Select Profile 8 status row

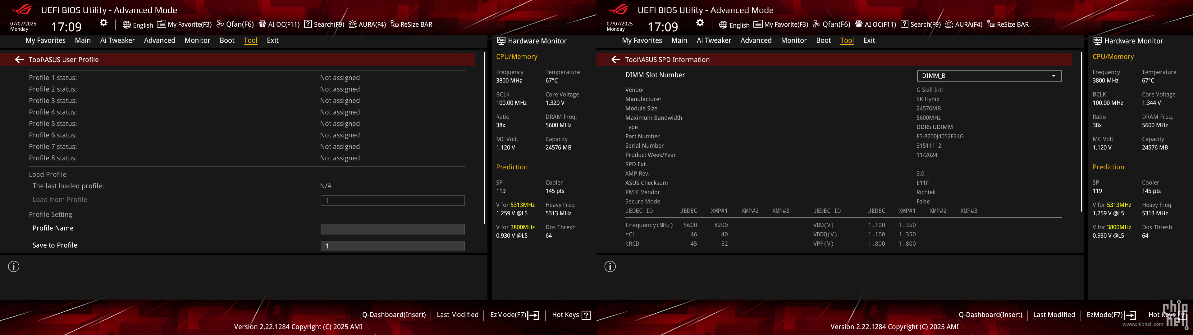coord(247,158)
